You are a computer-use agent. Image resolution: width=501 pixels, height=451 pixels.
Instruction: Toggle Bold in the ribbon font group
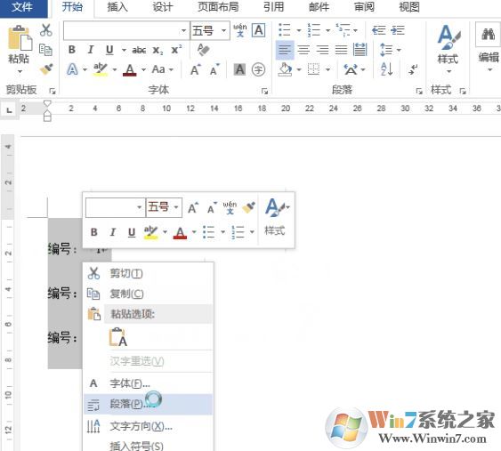point(72,50)
